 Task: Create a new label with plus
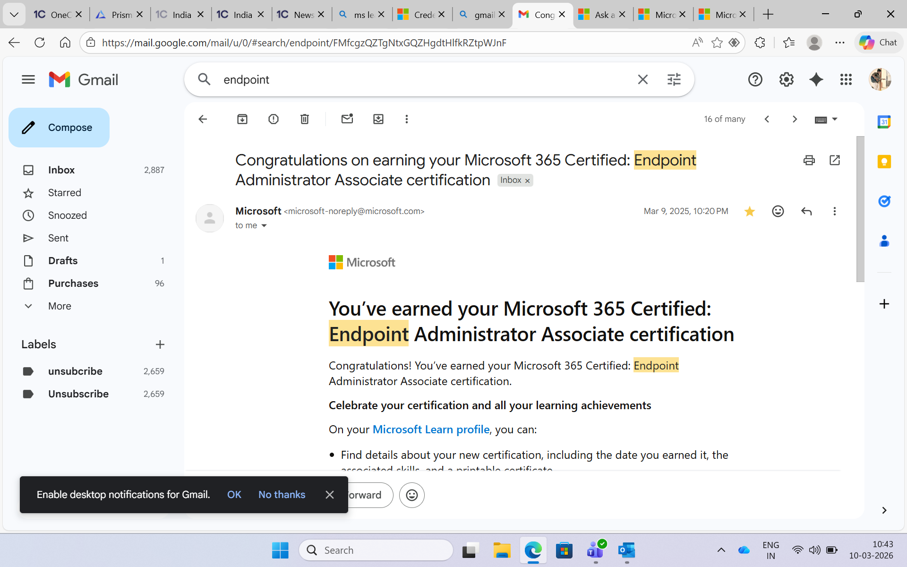tap(160, 344)
